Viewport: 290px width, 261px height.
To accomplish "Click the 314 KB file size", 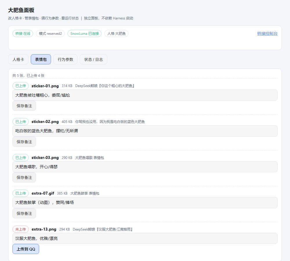I will [x=67, y=86].
